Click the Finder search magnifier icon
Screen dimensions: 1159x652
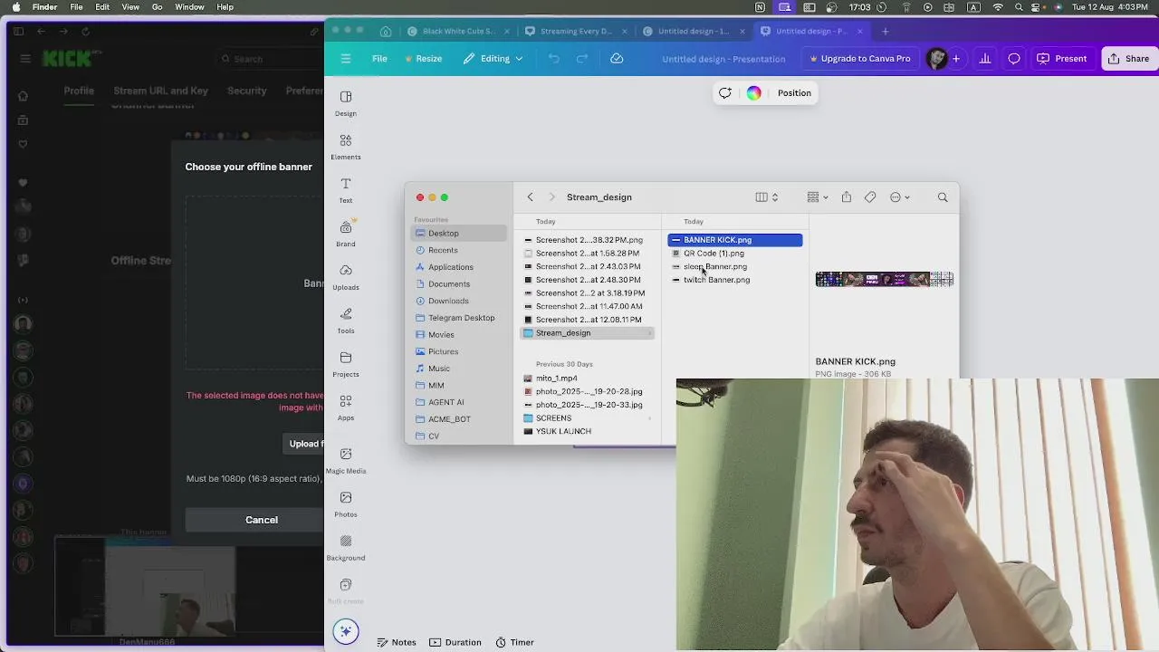click(x=943, y=197)
